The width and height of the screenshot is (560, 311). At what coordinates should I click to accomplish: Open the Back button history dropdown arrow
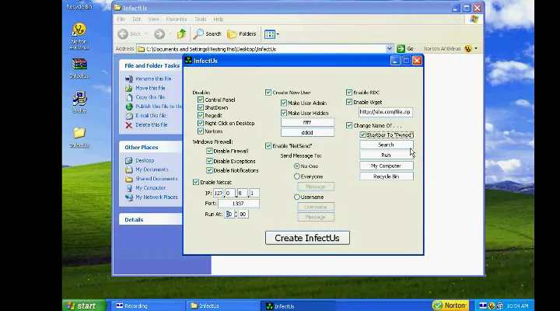click(x=146, y=34)
